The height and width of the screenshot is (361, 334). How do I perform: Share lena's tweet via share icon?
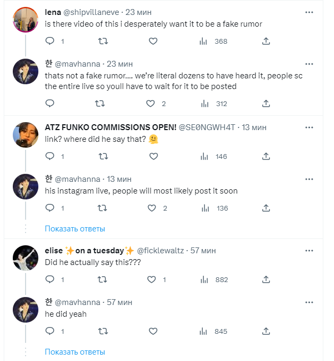[x=266, y=41]
